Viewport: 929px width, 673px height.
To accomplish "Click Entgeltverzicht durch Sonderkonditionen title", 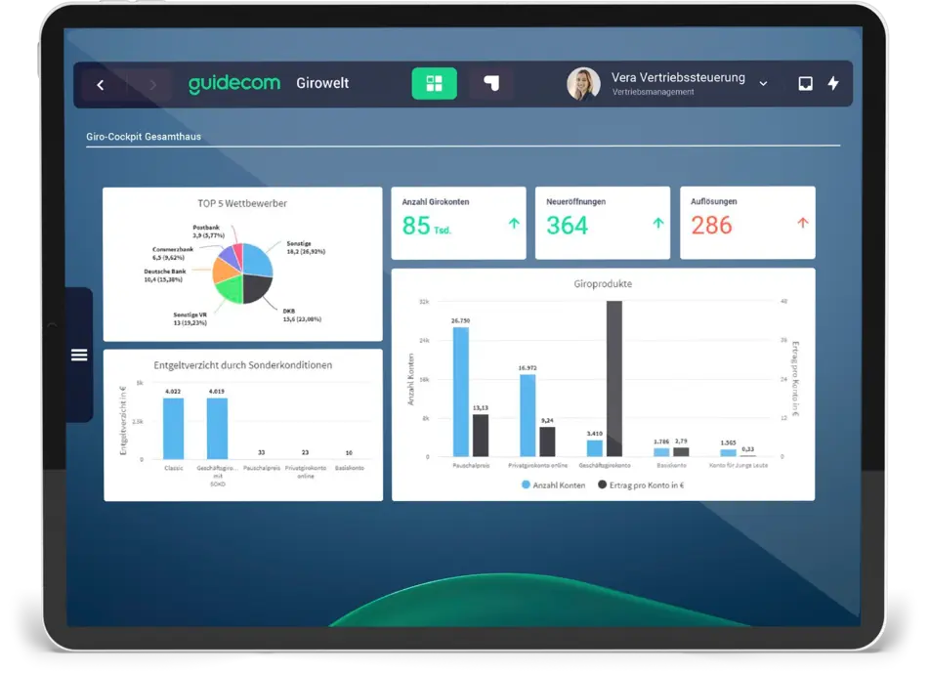I will [243, 365].
